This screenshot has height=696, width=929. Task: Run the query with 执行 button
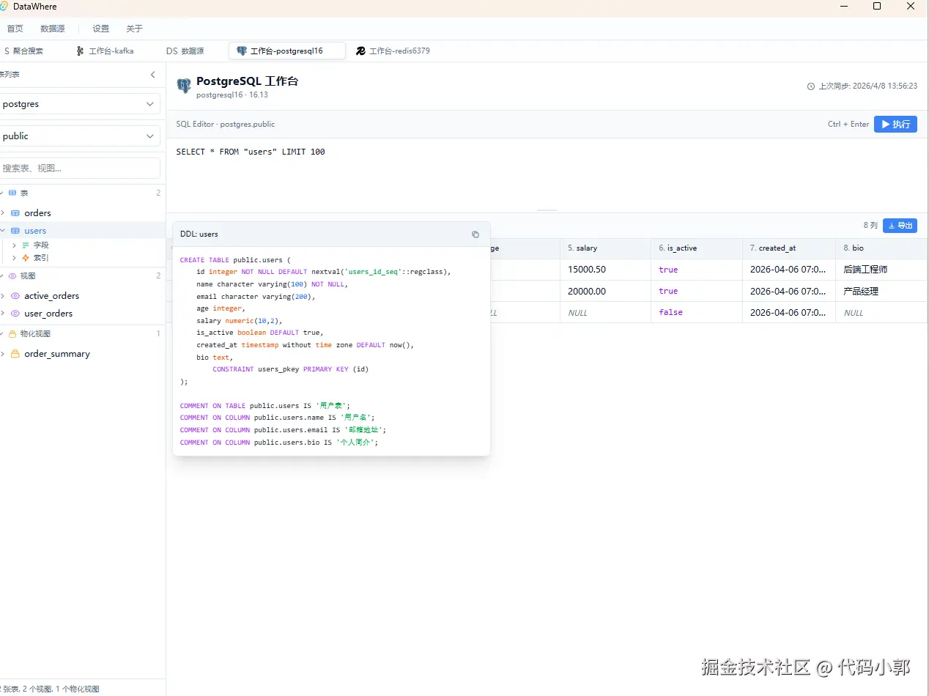pos(895,124)
